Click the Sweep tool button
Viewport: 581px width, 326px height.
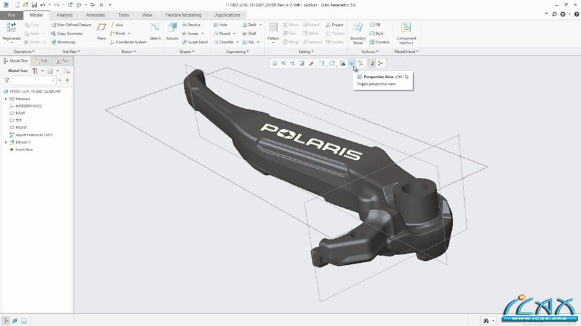click(190, 34)
